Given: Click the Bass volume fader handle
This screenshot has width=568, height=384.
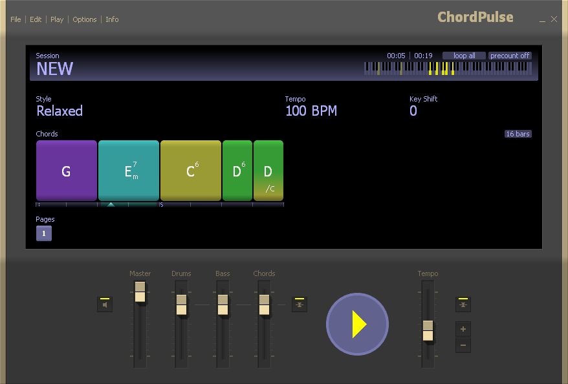Looking at the screenshot, I should coord(223,304).
